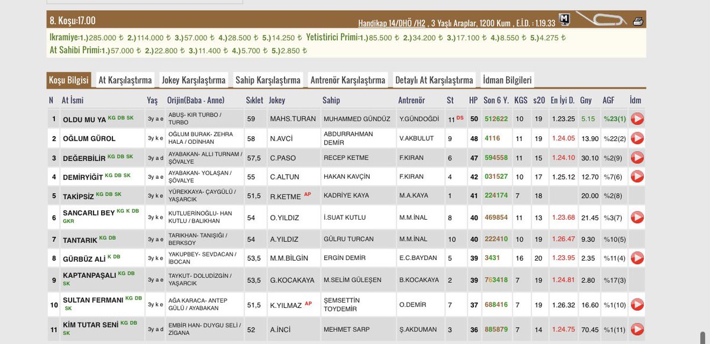
Task: Click the M badge icon in header
Action: (x=564, y=20)
